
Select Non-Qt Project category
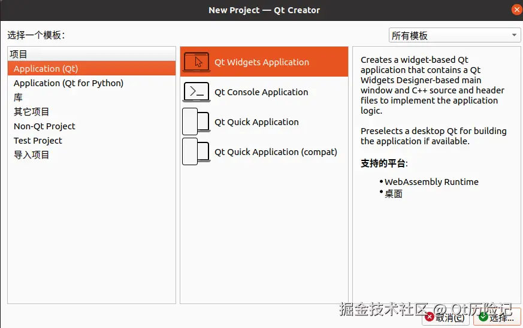coord(92,126)
